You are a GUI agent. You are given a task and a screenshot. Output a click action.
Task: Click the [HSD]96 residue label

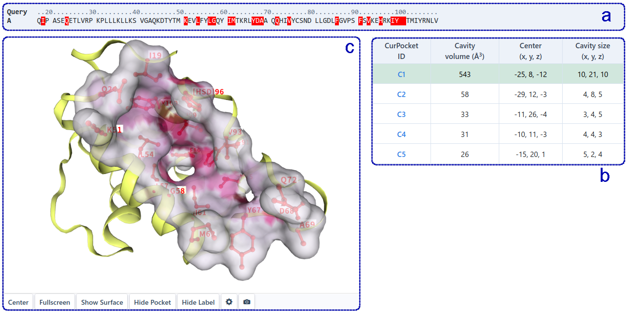[x=208, y=92]
